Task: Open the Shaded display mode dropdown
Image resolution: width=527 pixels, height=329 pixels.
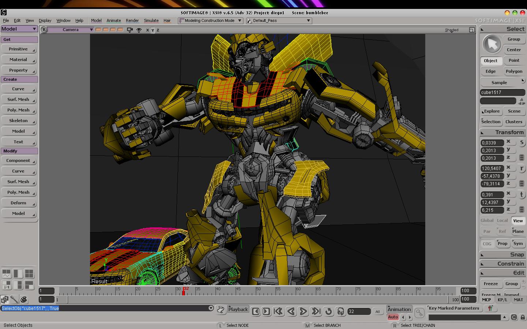Action: 452,30
